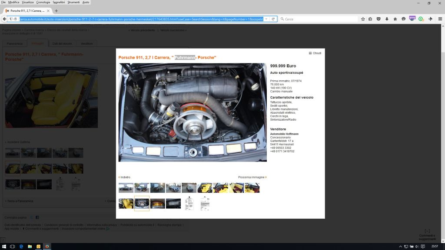This screenshot has width=445, height=250.
Task: Open the Aiuto menu
Action: click(86, 2)
